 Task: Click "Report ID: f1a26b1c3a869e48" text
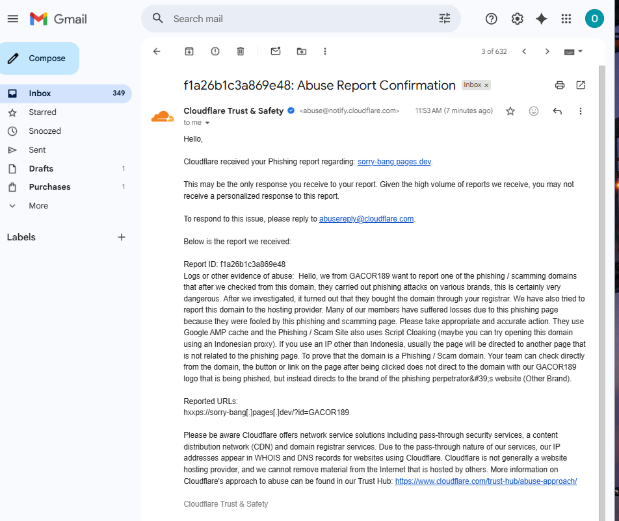tap(235, 264)
